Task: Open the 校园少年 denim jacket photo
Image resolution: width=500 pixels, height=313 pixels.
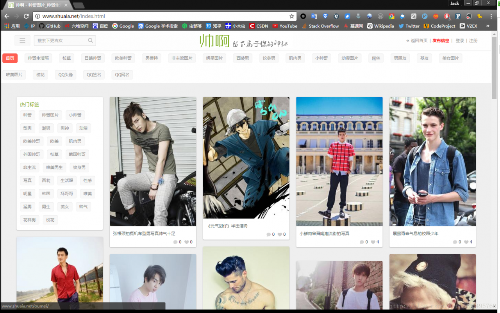Action: pyautogui.click(x=432, y=162)
